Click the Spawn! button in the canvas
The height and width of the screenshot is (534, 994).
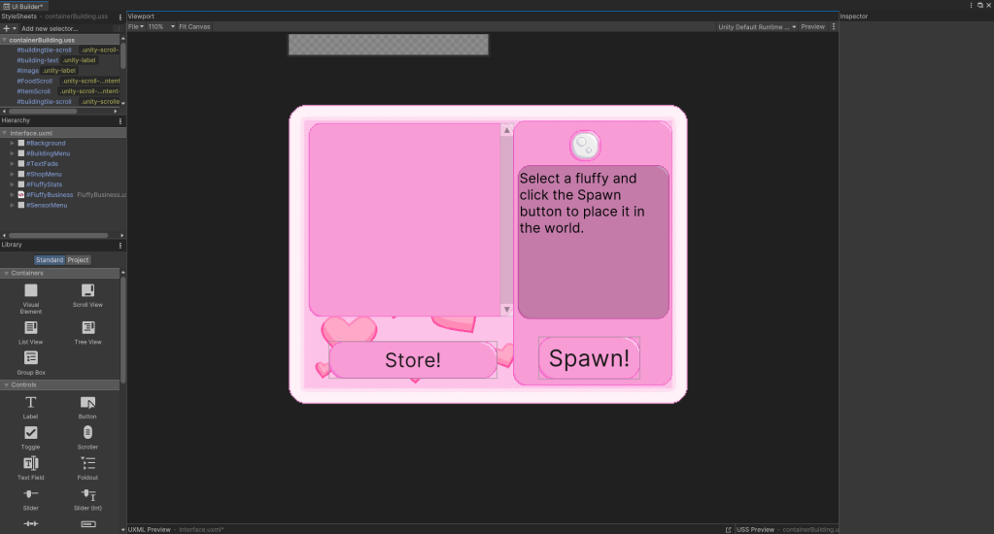pos(589,358)
